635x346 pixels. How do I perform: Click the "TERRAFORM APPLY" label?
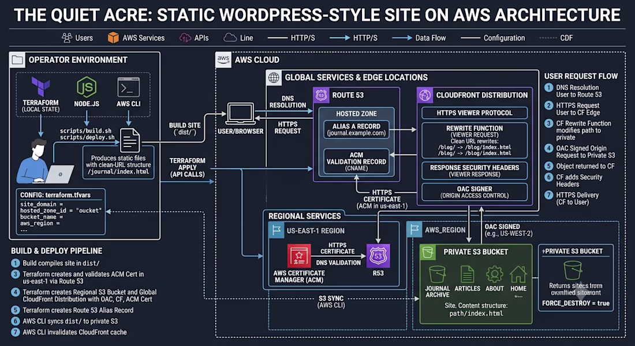[x=187, y=164]
